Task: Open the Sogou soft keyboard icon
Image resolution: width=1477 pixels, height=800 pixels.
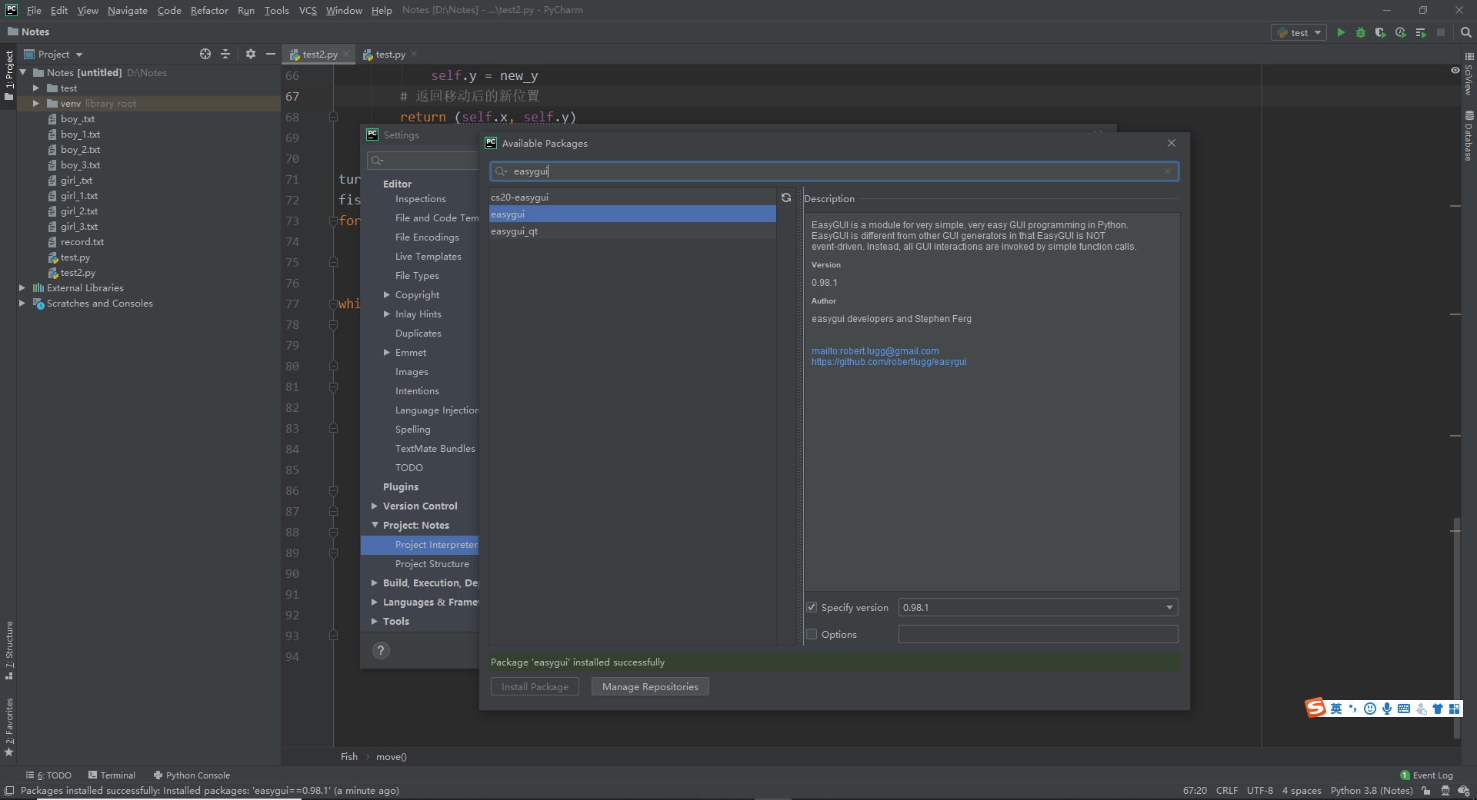Action: click(x=1404, y=709)
